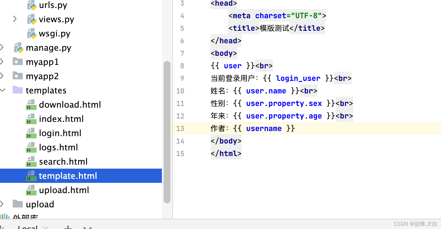Click the myapp2 folder icon
The height and width of the screenshot is (229, 441).
tap(18, 76)
